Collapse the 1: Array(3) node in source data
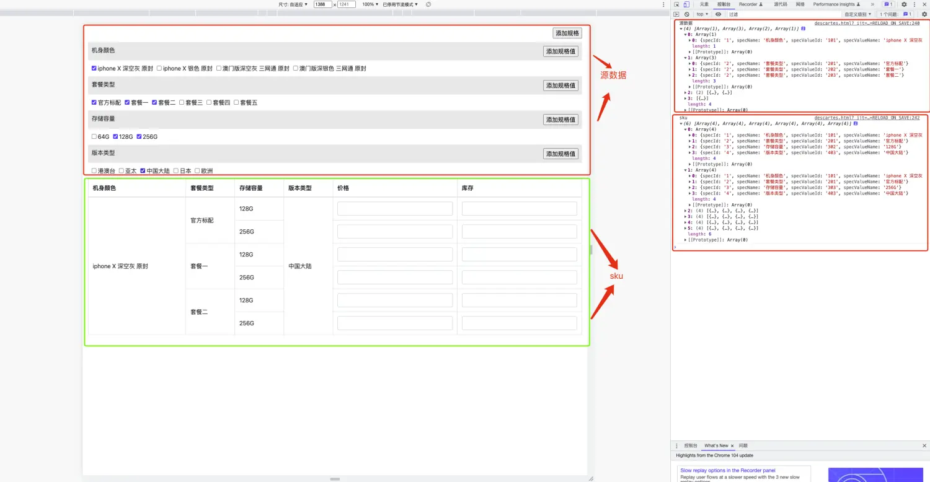Screen dimensions: 930x482 [x=686, y=58]
